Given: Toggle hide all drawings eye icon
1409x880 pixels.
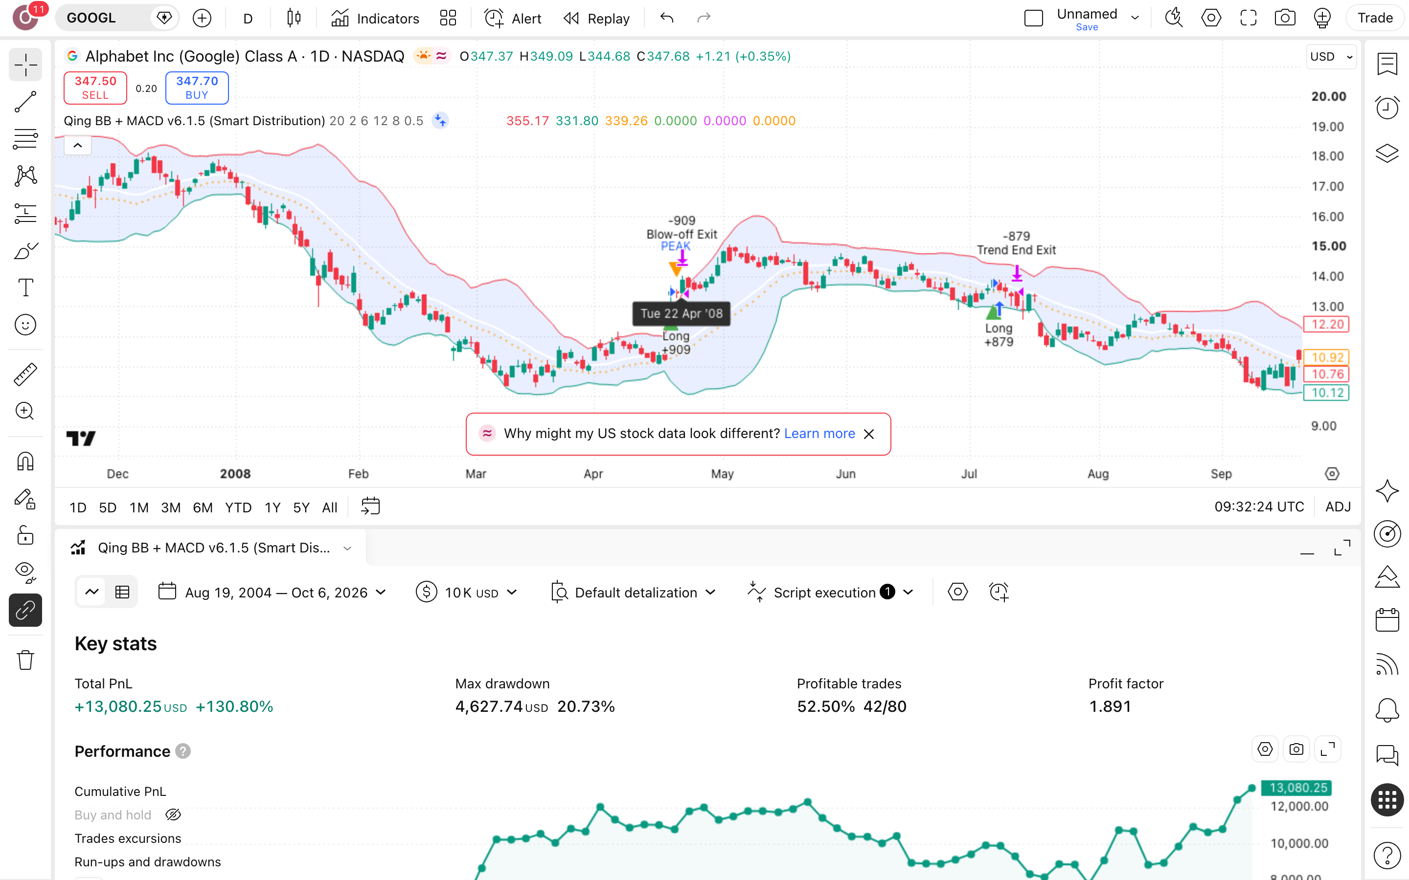Looking at the screenshot, I should coord(25,572).
